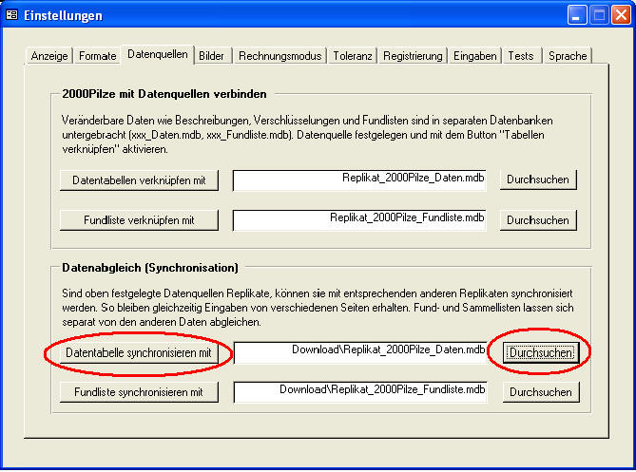Switch to the Anzeige tab
The height and width of the screenshot is (472, 636).
coord(49,56)
